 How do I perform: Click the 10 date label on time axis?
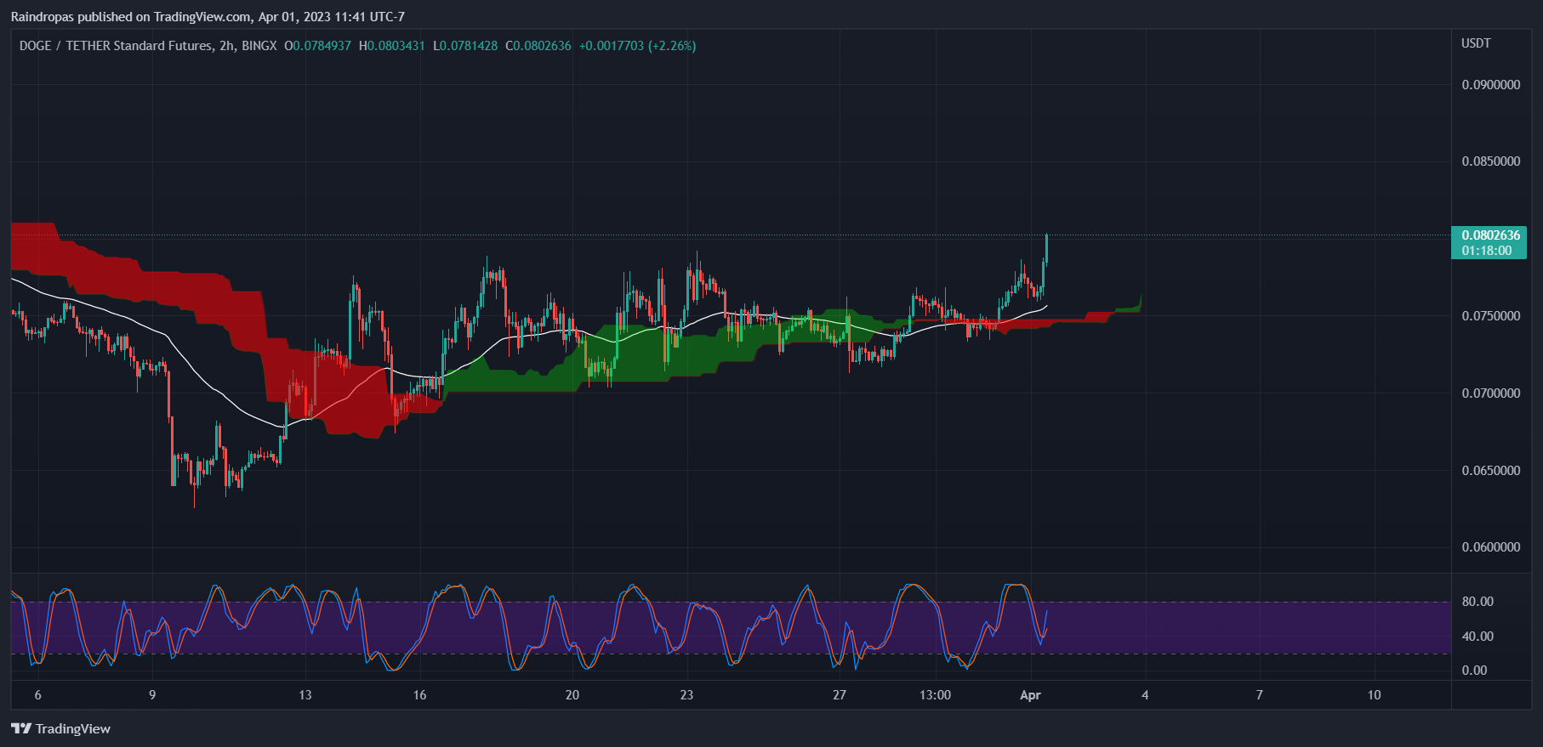tap(1374, 695)
